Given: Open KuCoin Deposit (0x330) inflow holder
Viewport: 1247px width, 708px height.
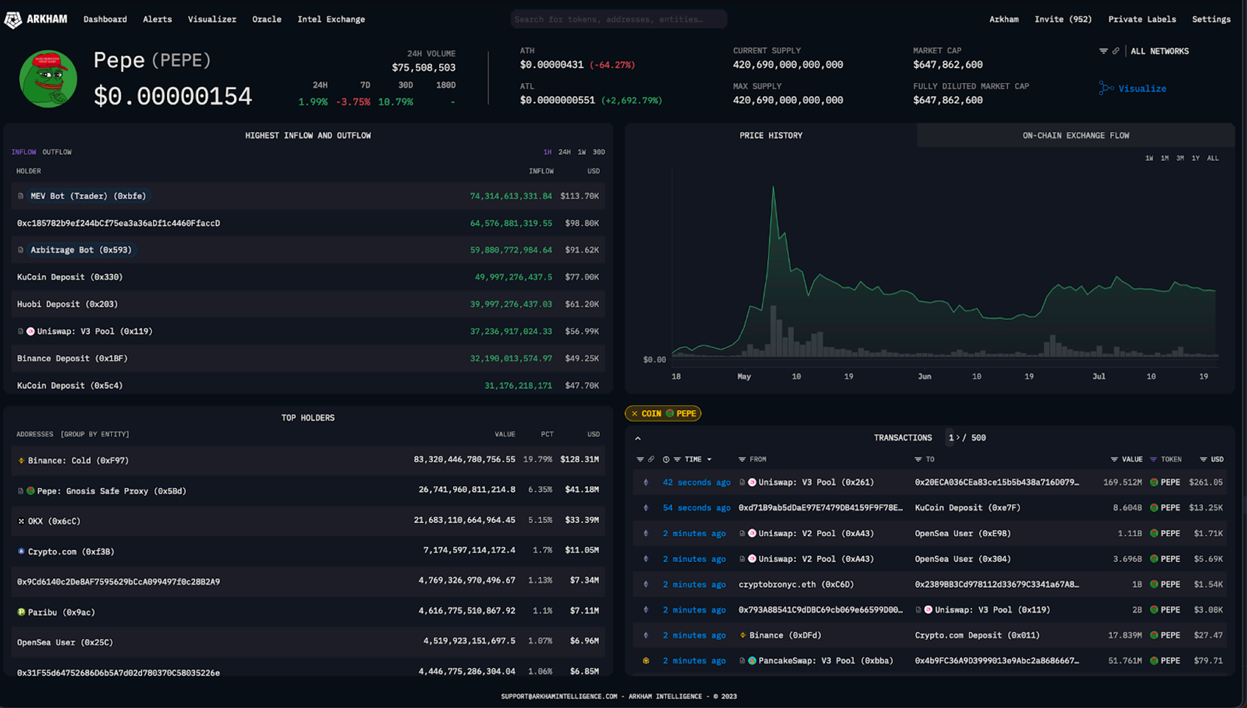Looking at the screenshot, I should pyautogui.click(x=70, y=277).
